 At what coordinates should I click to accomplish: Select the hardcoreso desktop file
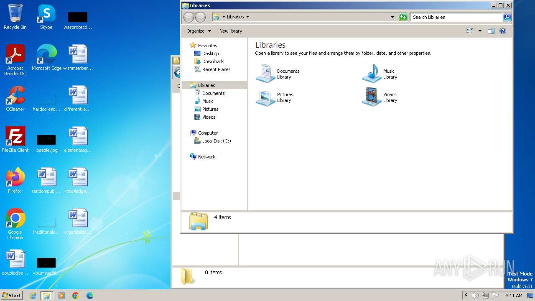(x=46, y=102)
